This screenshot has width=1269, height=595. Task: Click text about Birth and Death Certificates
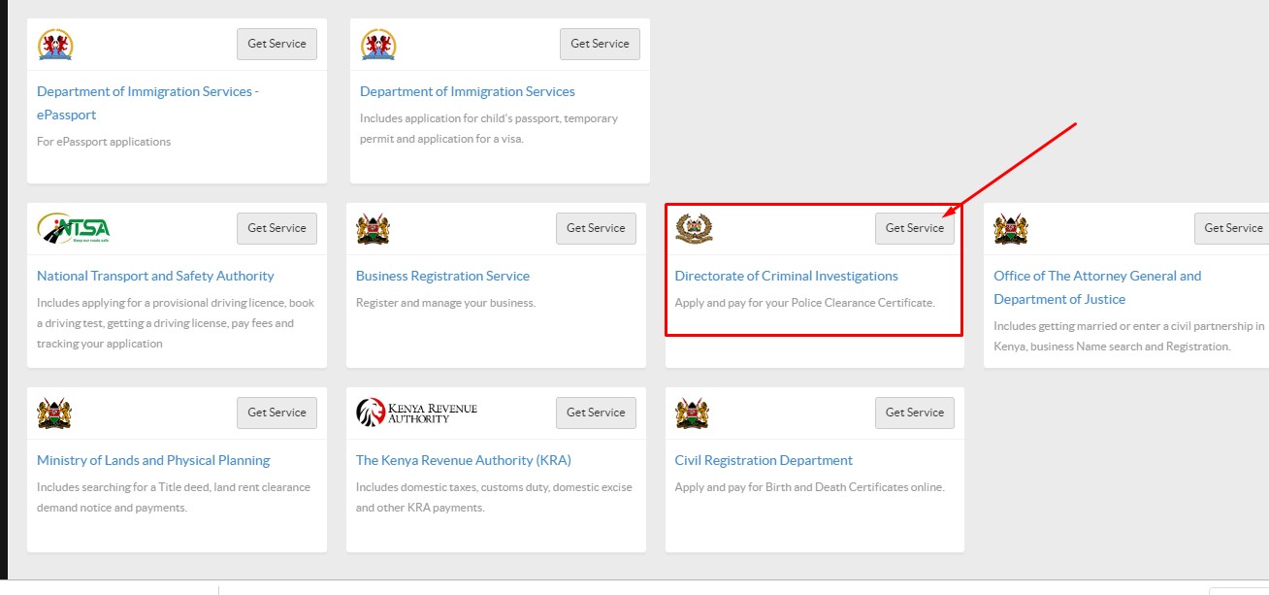[x=809, y=487]
